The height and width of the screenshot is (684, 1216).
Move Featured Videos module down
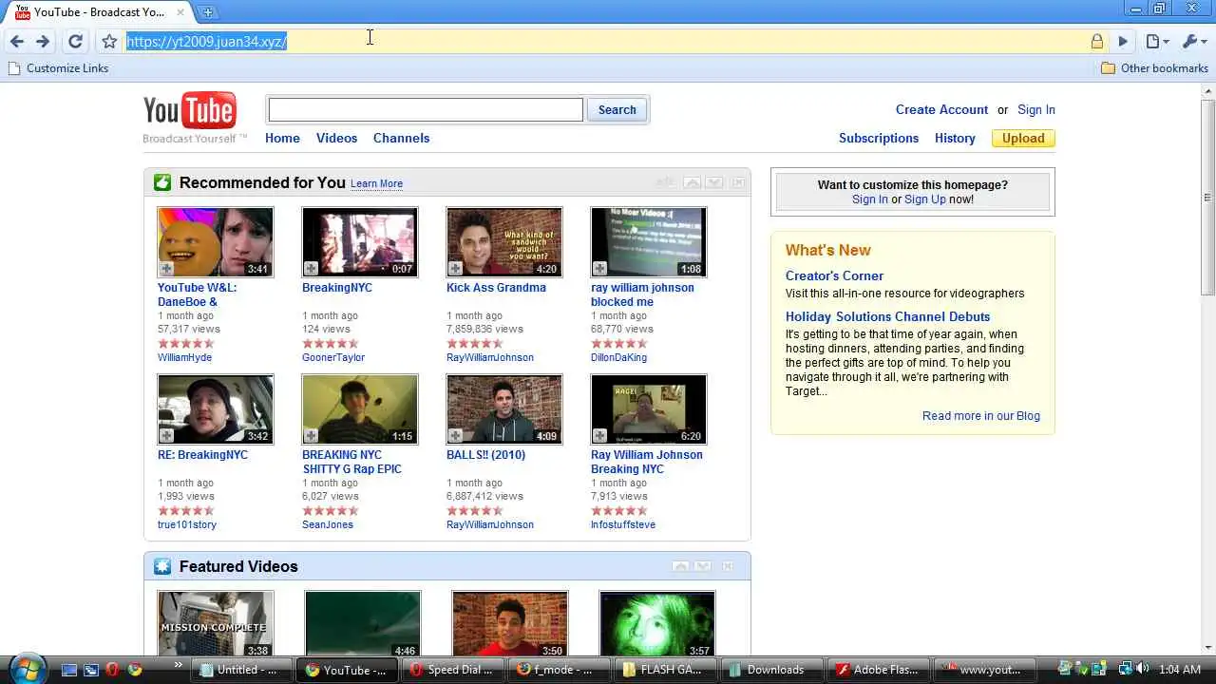point(703,566)
